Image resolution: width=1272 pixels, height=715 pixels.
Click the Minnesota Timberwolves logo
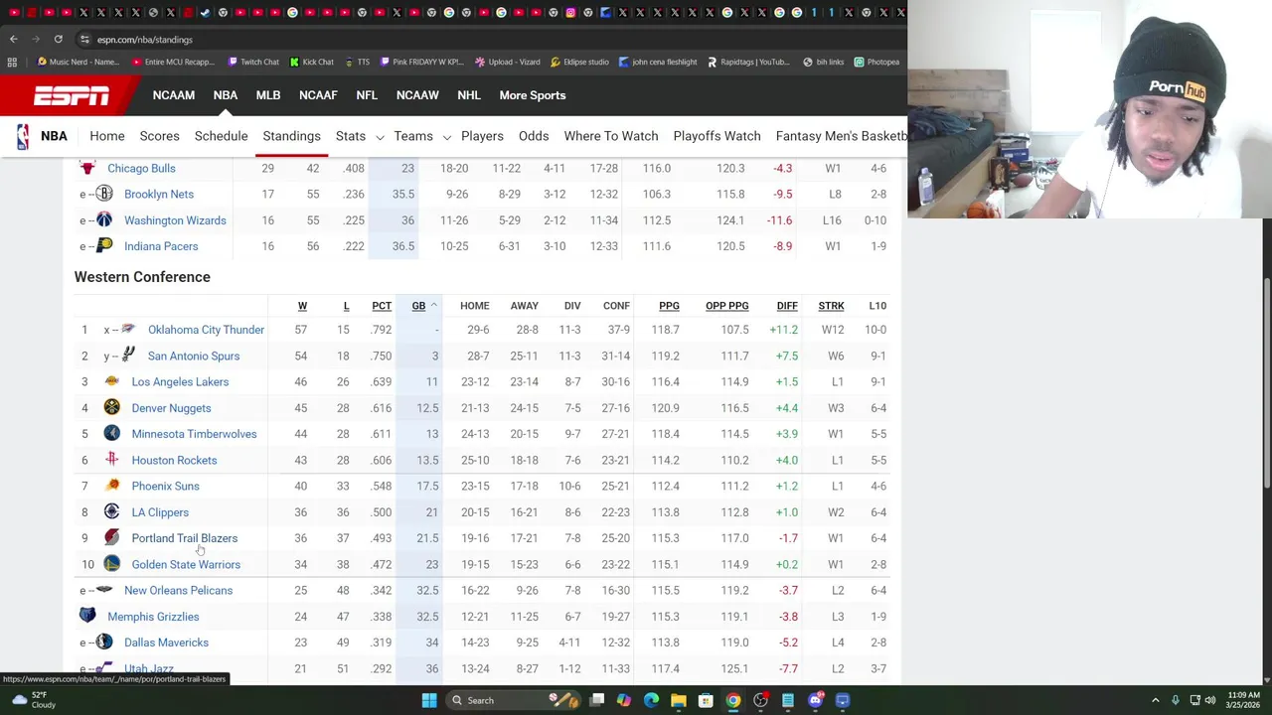point(111,434)
